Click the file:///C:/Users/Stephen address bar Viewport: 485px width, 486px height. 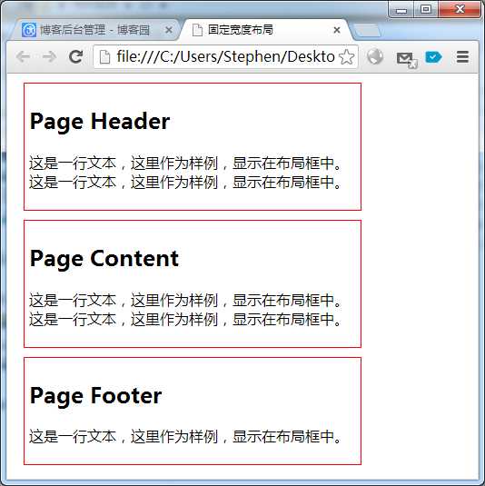coord(225,56)
